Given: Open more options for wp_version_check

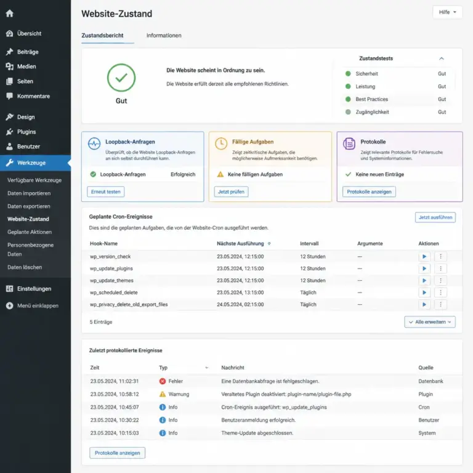Looking at the screenshot, I should 441,256.
